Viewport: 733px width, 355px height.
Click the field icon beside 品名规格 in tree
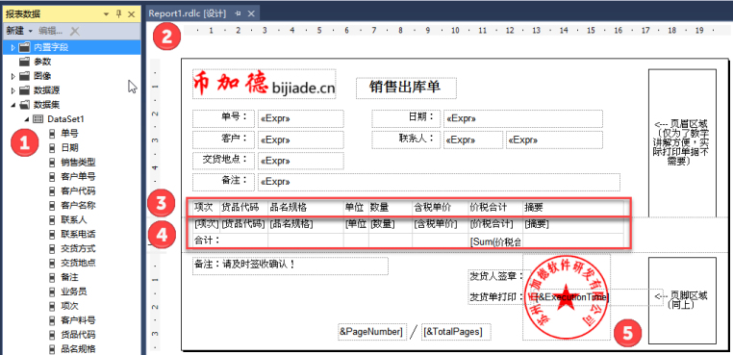(x=52, y=349)
